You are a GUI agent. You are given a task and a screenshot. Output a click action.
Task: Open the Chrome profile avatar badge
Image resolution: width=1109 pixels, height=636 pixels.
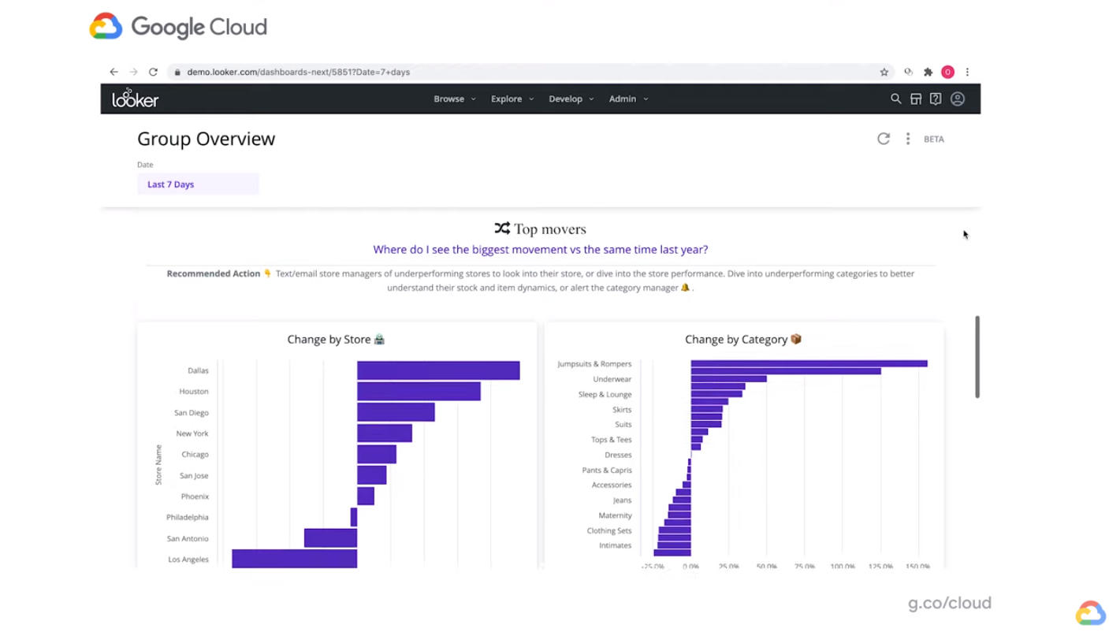(x=947, y=72)
